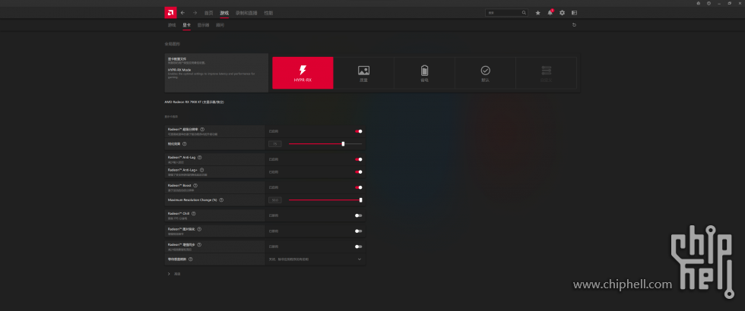Disable Radeon 超级分辨率 toggle
The height and width of the screenshot is (311, 745).
point(359,131)
